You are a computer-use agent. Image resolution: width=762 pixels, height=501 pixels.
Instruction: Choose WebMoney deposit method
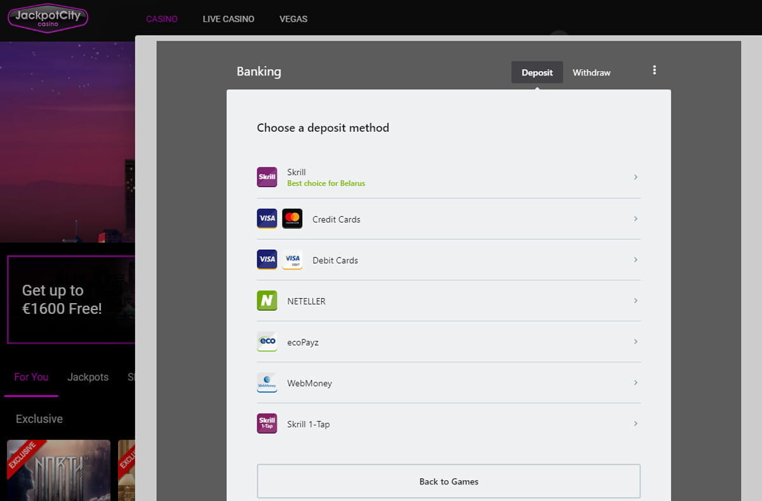pyautogui.click(x=448, y=382)
